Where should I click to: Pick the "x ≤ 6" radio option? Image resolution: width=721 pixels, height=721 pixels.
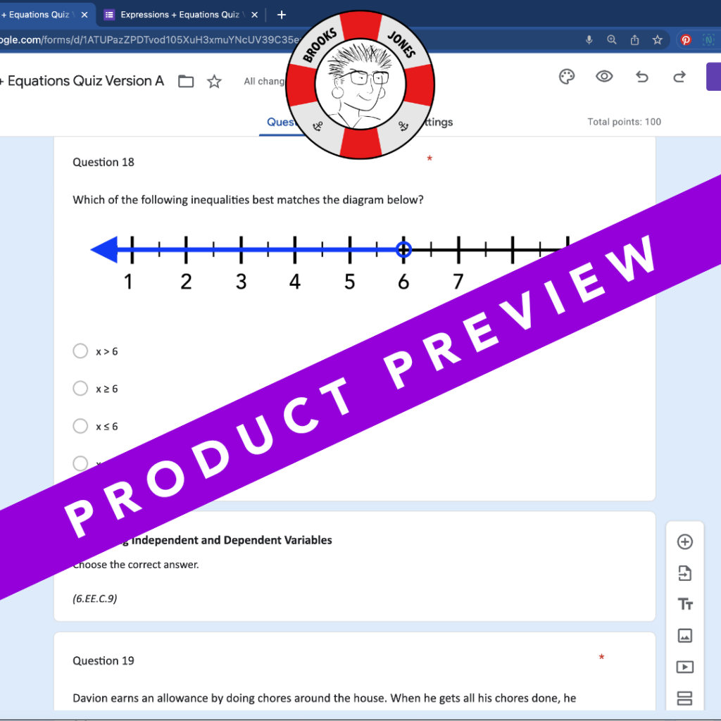[x=80, y=426]
